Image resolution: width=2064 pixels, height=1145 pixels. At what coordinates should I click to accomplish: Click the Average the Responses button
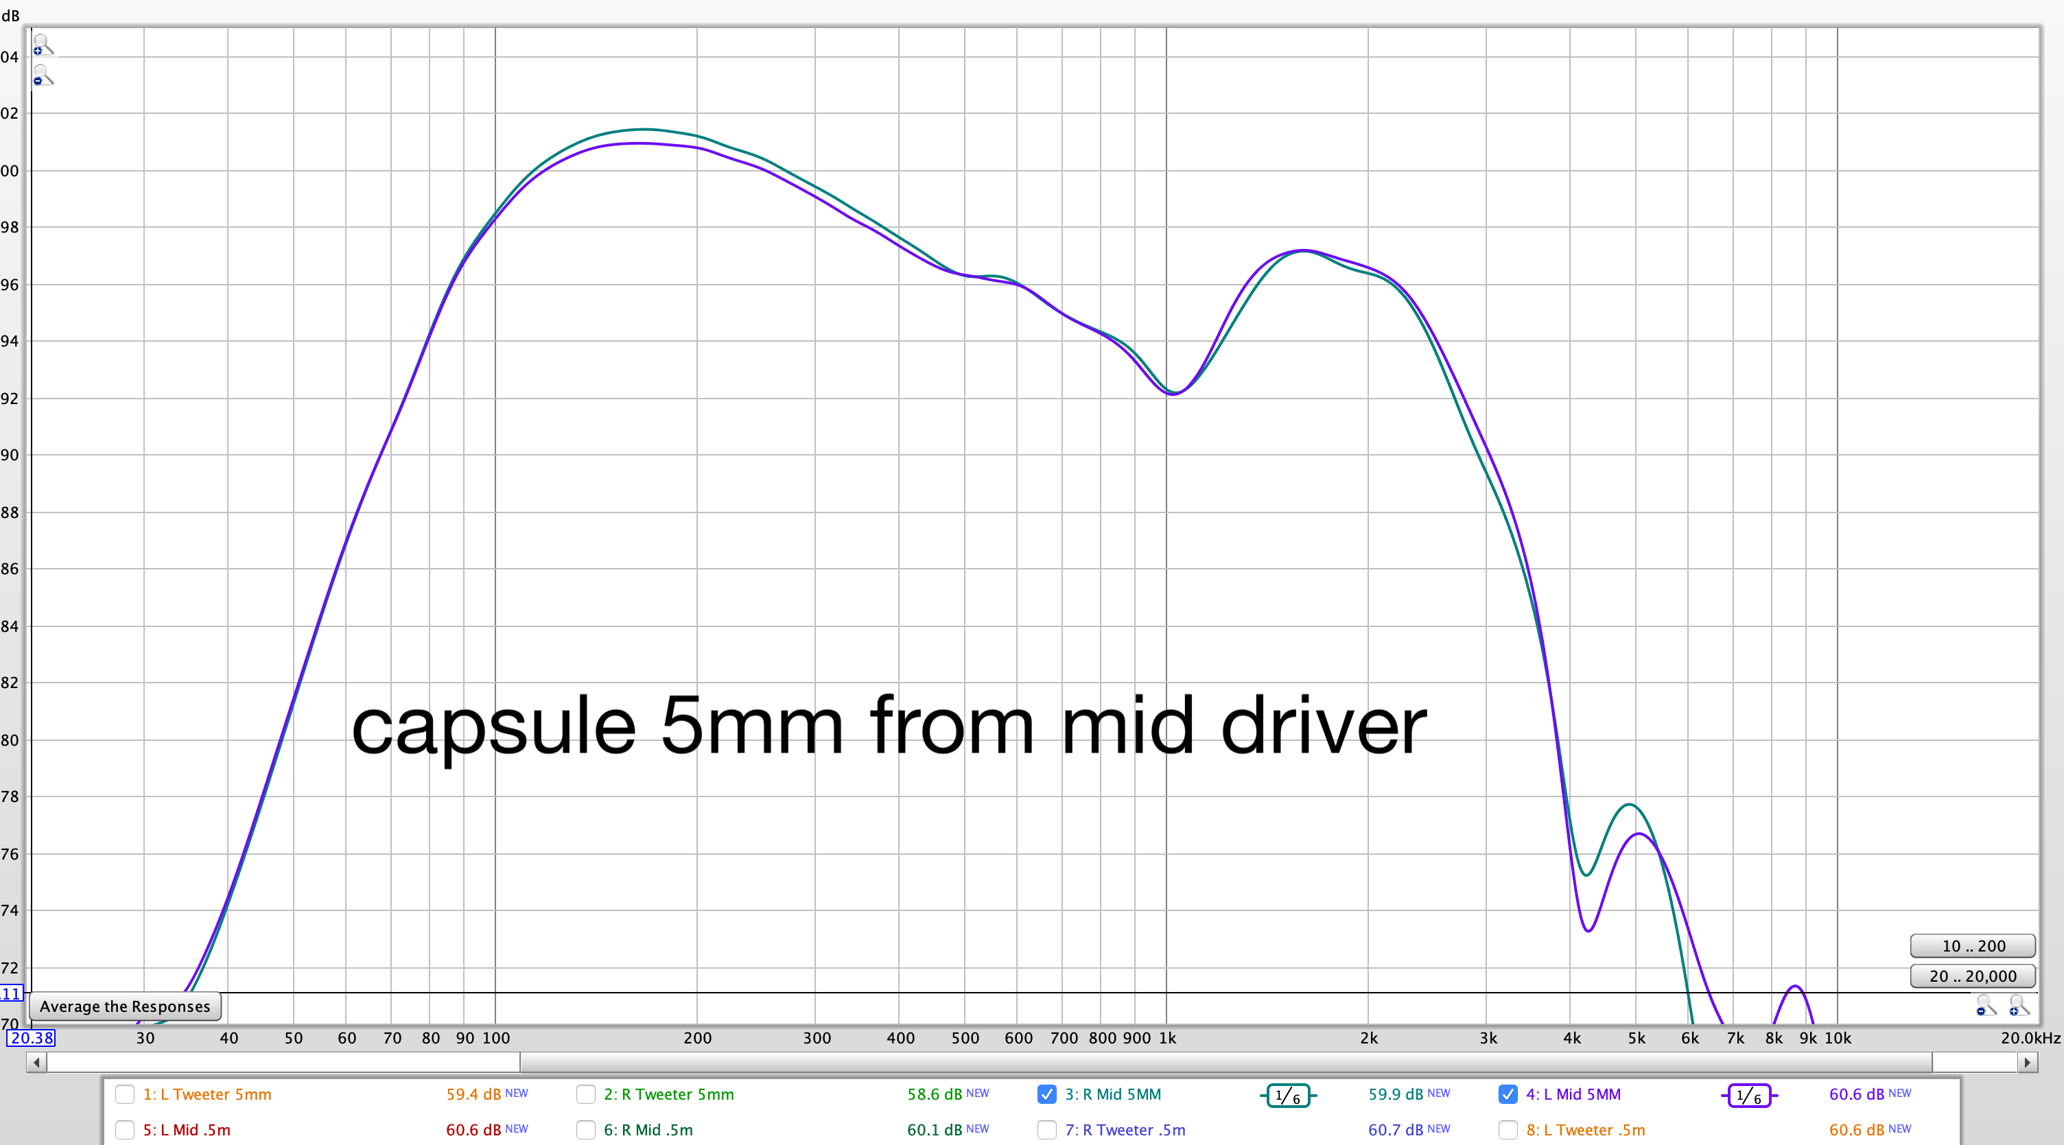click(125, 1006)
